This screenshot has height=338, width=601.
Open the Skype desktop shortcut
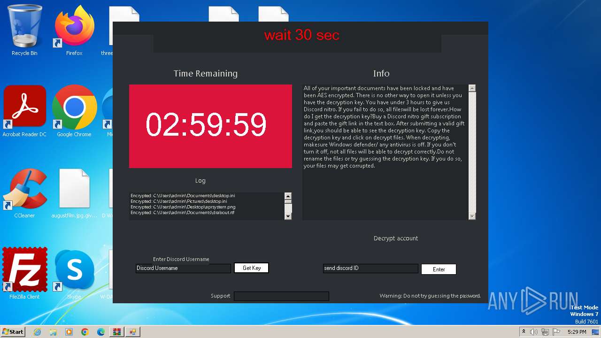click(74, 274)
